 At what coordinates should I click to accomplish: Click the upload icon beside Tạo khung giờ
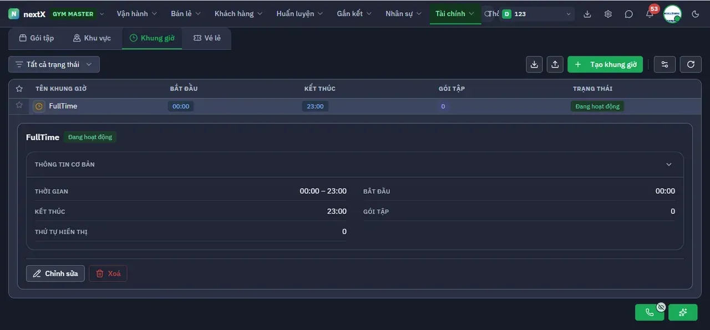point(555,64)
